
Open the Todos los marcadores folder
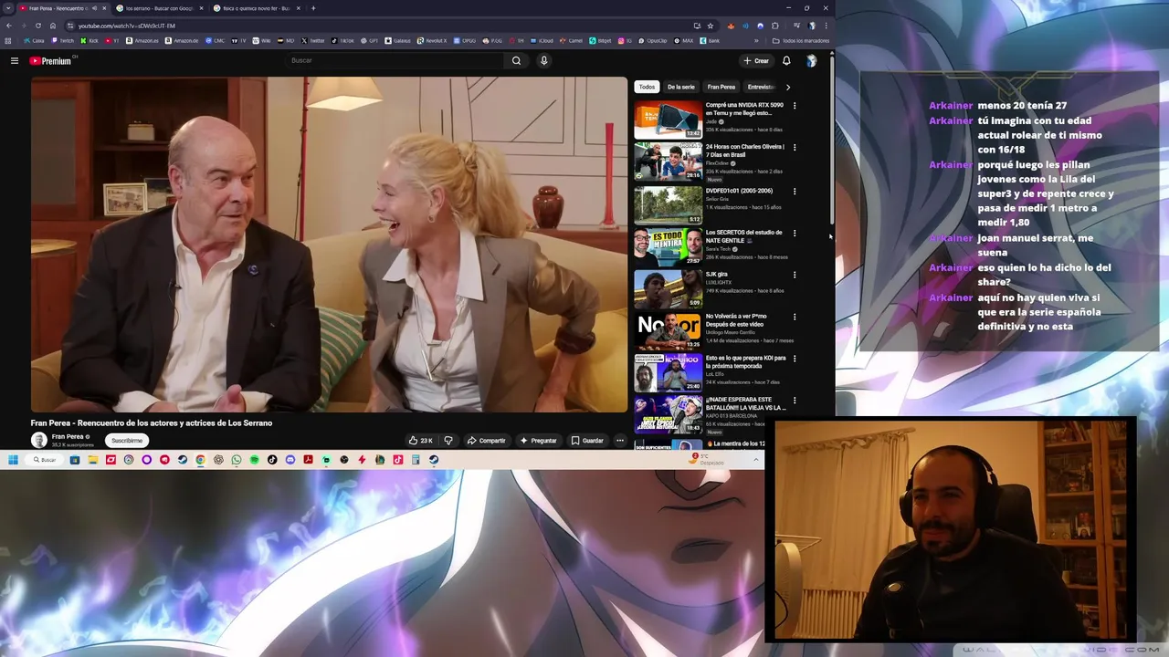pyautogui.click(x=801, y=41)
